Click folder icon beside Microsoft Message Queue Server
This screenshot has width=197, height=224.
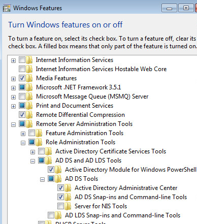29,97
